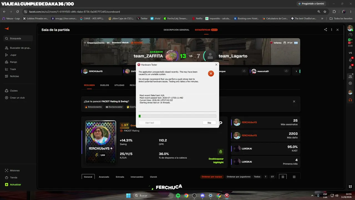Open Noticias in the sidebar
This screenshot has width=355, height=200.
point(12,76)
